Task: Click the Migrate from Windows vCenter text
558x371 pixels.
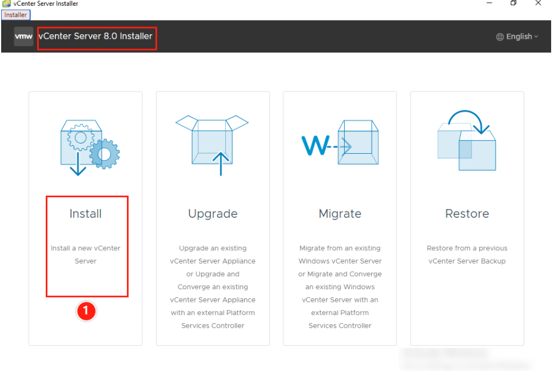Action: click(340, 274)
